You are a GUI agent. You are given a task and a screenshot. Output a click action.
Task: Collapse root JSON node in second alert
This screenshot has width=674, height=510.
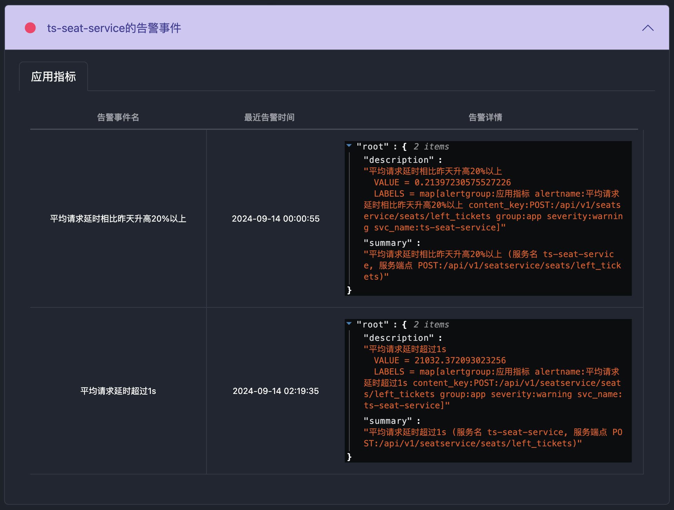click(349, 324)
